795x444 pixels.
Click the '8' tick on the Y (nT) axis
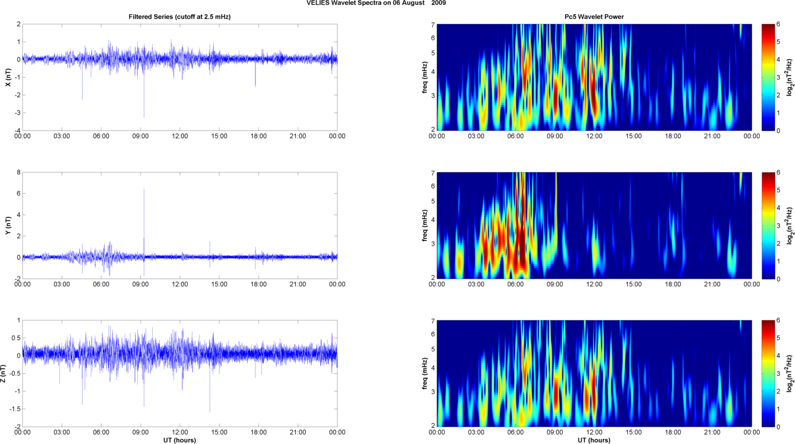(18, 172)
